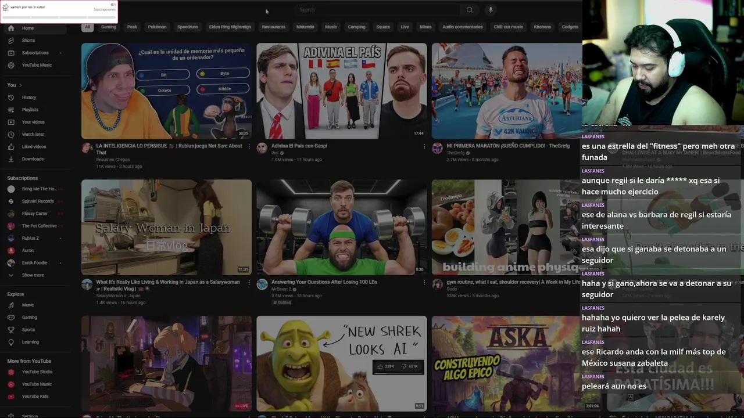744x418 pixels.
Task: Select the Camping filter chip
Action: pyautogui.click(x=357, y=27)
